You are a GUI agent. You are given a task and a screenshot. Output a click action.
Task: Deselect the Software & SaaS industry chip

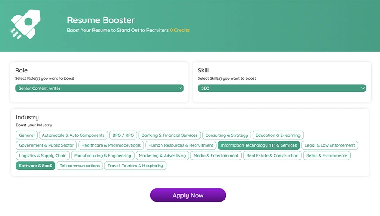point(35,166)
